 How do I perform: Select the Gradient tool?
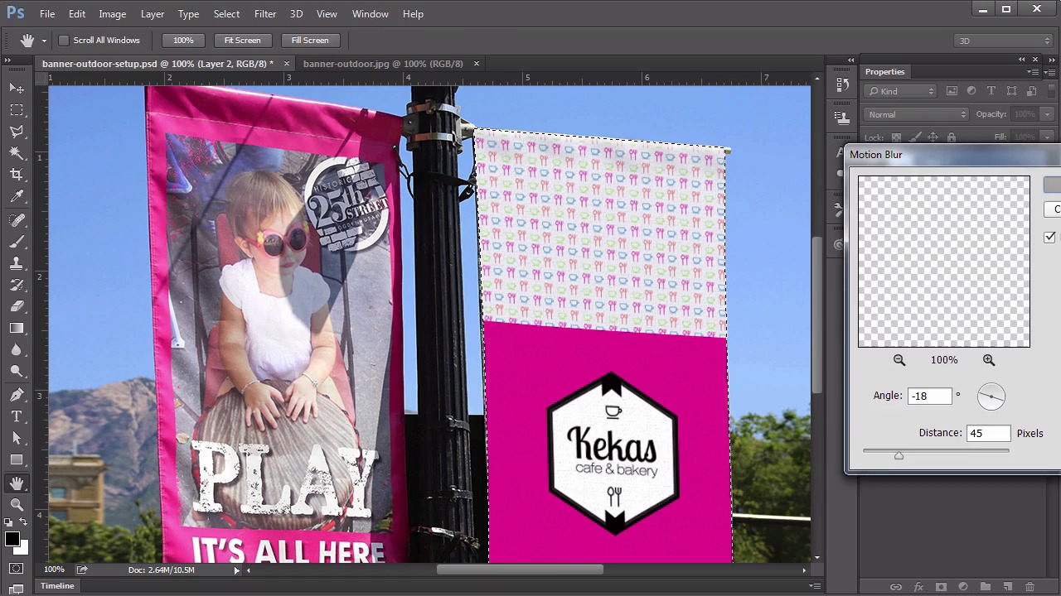[16, 329]
